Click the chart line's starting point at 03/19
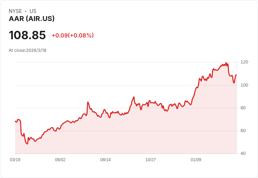 (x=15, y=121)
